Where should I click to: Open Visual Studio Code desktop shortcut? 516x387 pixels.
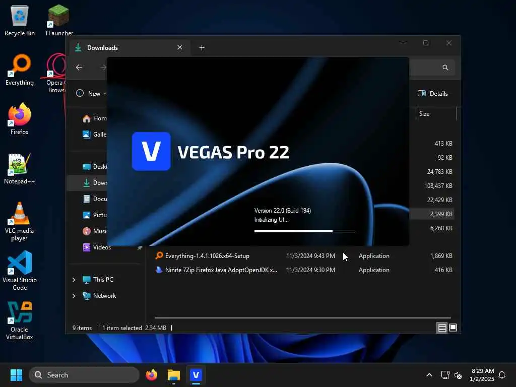pyautogui.click(x=20, y=271)
